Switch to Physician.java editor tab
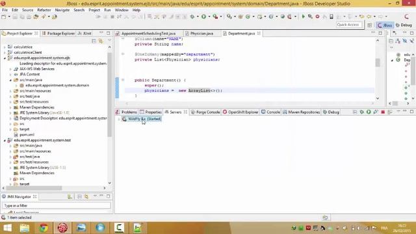 (201, 33)
